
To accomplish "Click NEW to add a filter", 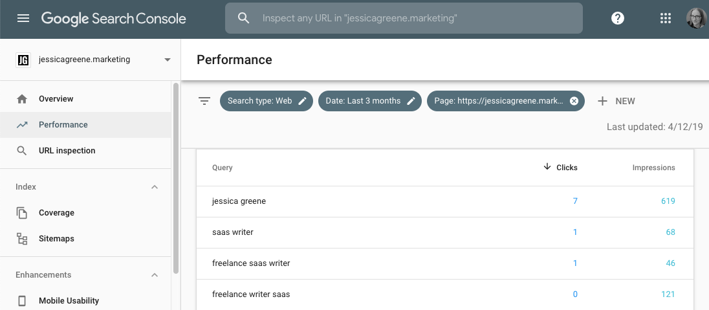I will tap(626, 101).
